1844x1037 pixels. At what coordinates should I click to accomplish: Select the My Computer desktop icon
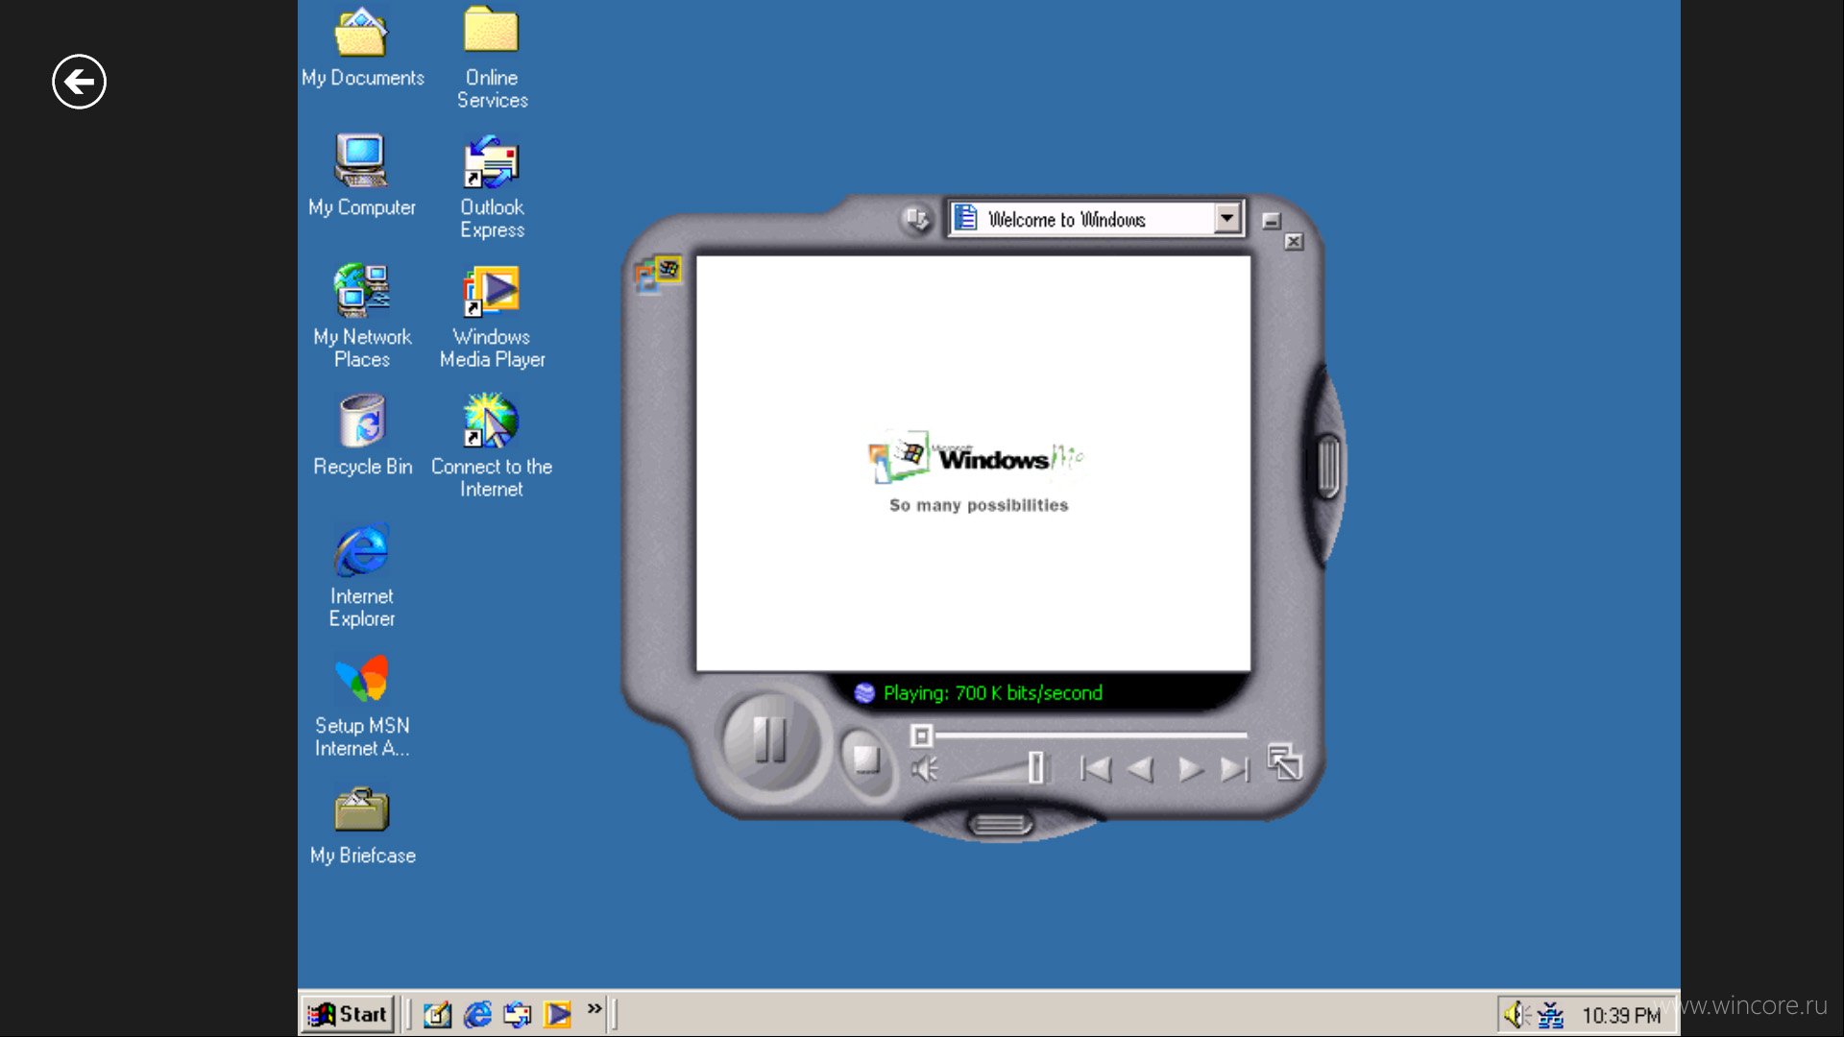point(362,177)
